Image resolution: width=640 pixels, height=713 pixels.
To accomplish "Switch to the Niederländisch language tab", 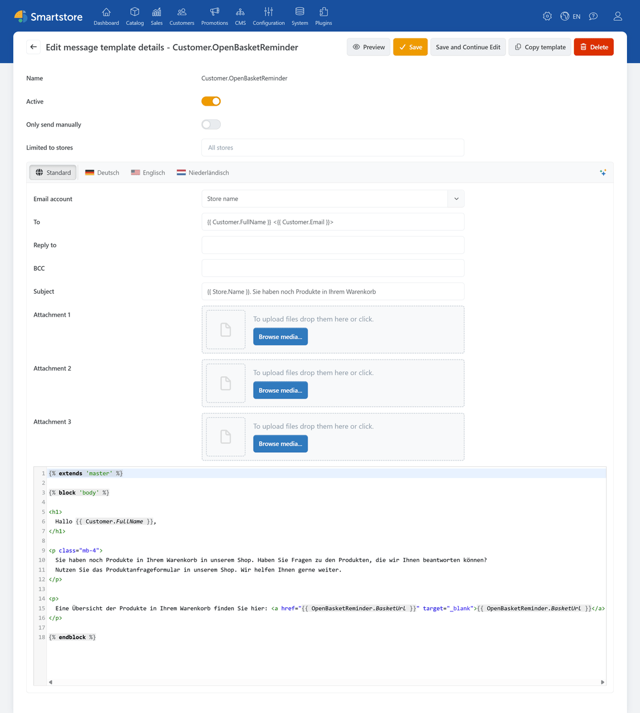I will coord(202,172).
